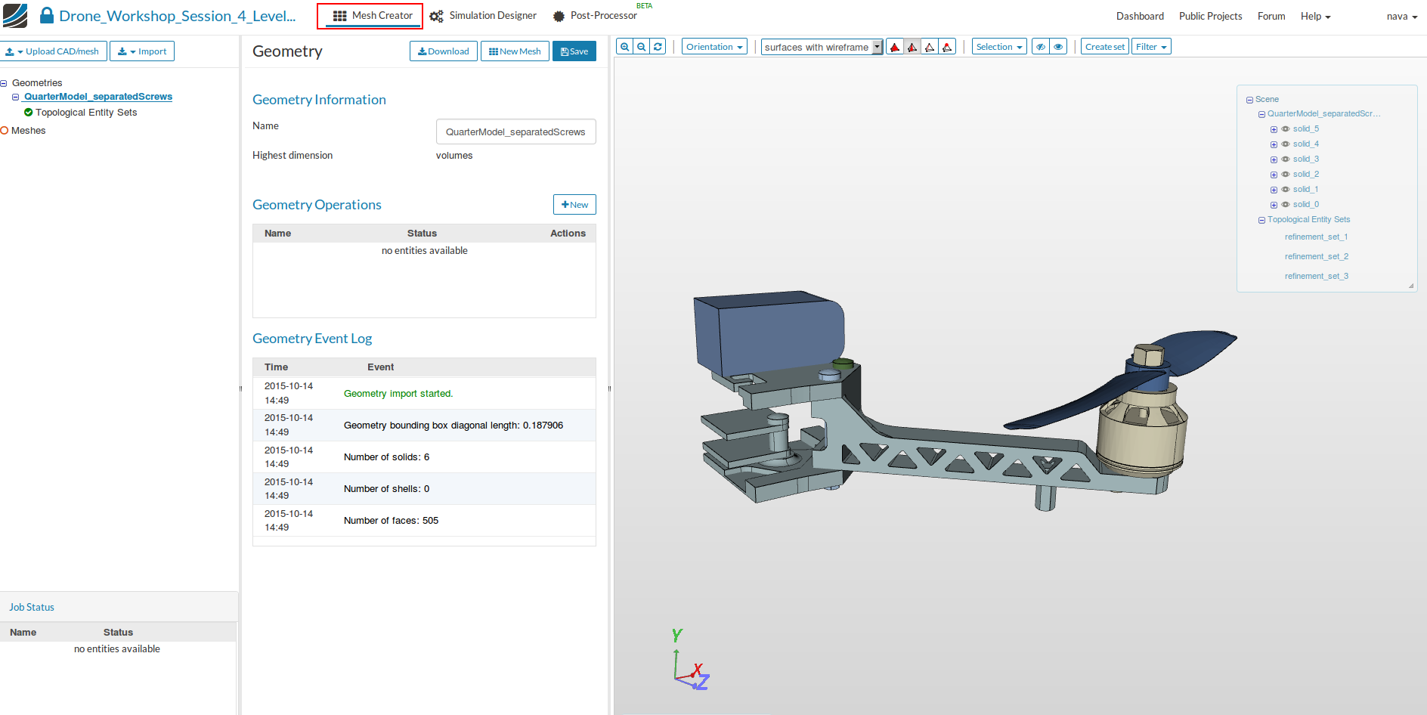Image resolution: width=1427 pixels, height=715 pixels.
Task: Reset the 3D view with refresh icon
Action: click(x=658, y=47)
